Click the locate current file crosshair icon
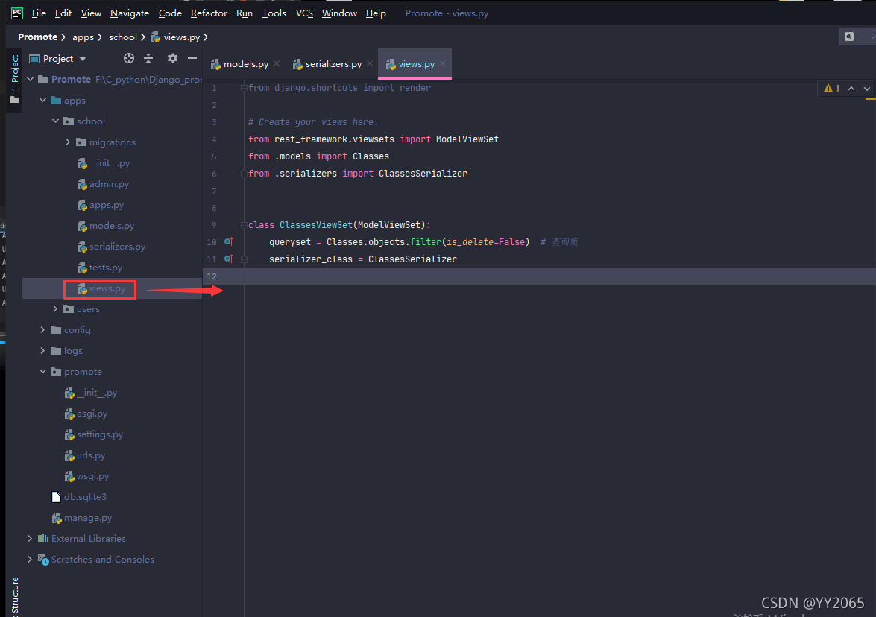The image size is (876, 617). click(x=129, y=58)
